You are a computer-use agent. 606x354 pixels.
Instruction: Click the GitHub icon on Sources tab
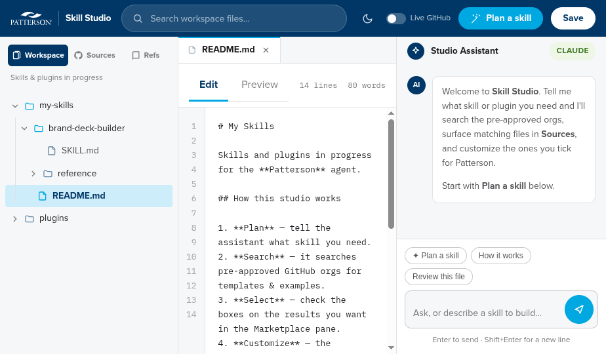click(79, 55)
